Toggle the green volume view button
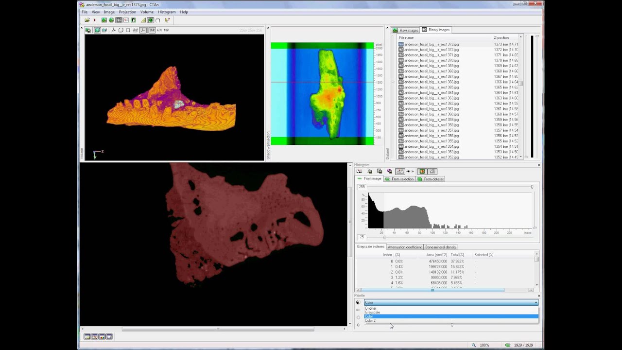The height and width of the screenshot is (350, 622). point(97,30)
